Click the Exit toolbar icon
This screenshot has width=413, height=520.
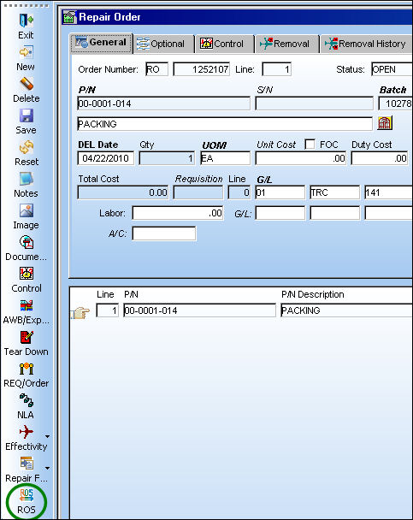(x=26, y=21)
